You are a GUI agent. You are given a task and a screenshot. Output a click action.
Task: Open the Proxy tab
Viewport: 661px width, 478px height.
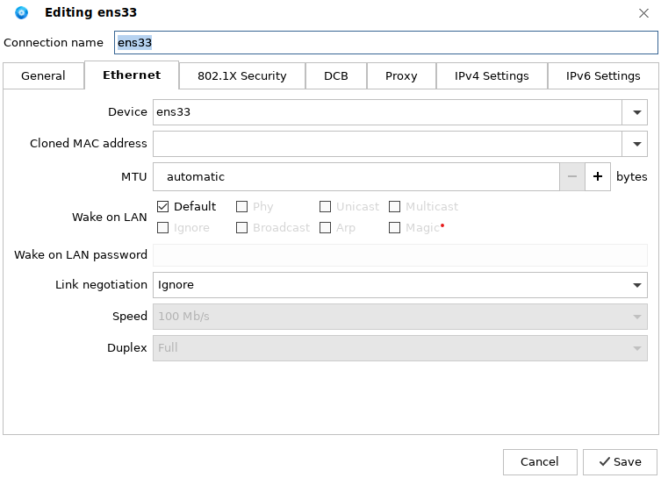tap(401, 76)
